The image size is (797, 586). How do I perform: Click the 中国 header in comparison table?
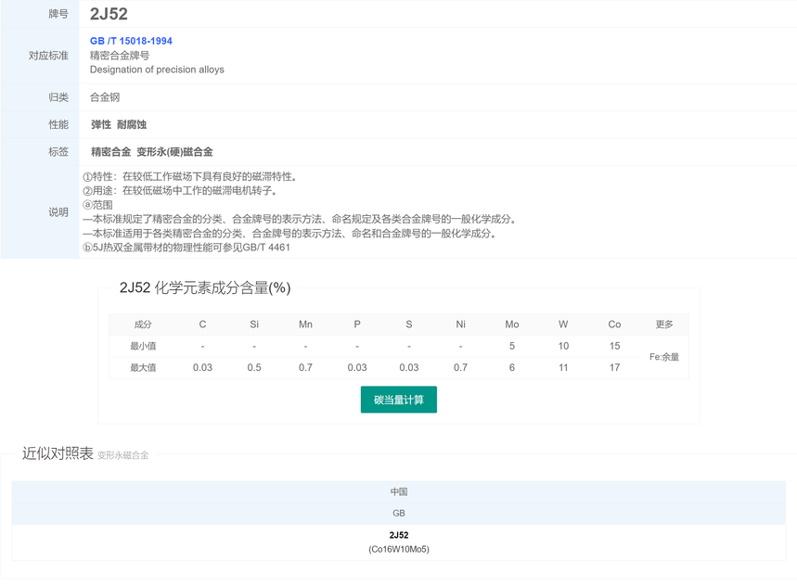click(398, 491)
